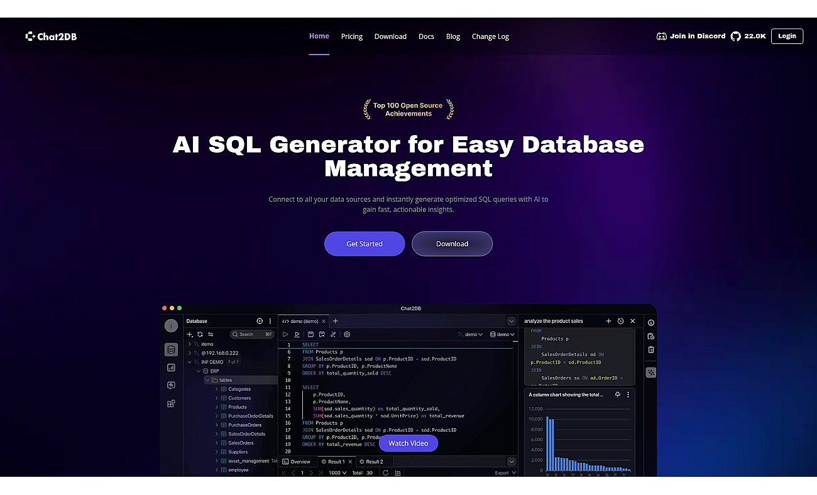Click the second save icon in the editor toolbar
This screenshot has width=817, height=495.
pyautogui.click(x=322, y=334)
